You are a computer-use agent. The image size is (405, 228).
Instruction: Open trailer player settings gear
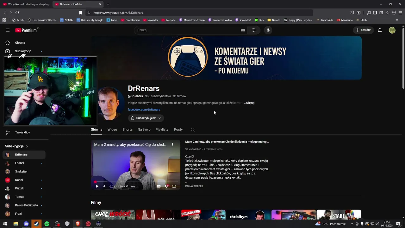click(x=167, y=186)
